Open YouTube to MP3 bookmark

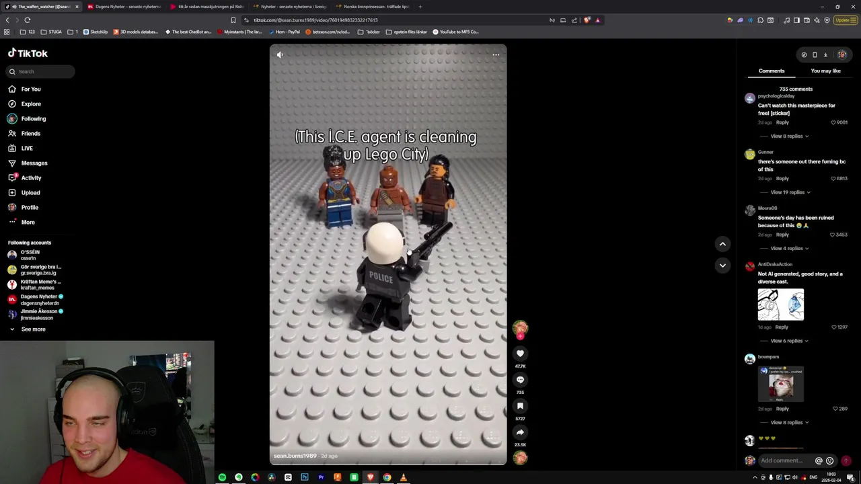455,32
